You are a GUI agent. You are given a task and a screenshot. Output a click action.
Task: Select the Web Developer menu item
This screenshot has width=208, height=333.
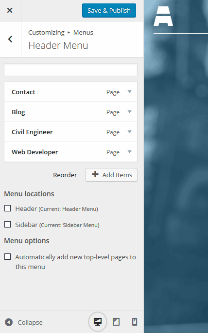(70, 152)
